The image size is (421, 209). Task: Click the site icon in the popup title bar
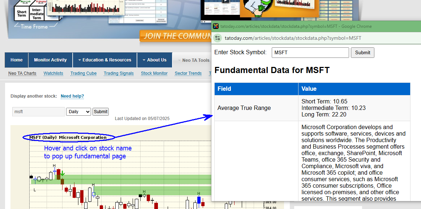coord(216,26)
